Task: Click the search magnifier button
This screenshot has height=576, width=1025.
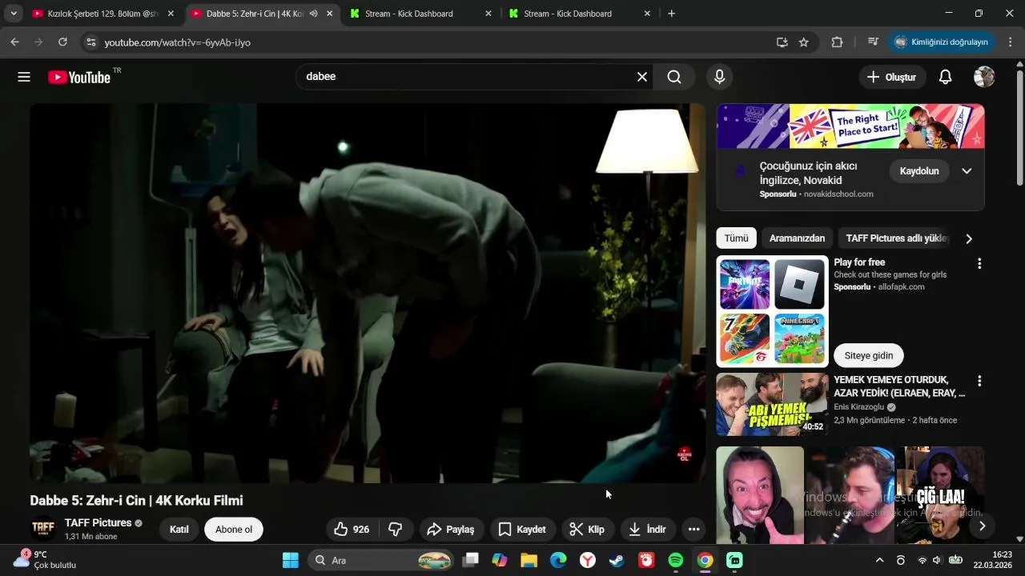Action: pyautogui.click(x=674, y=77)
